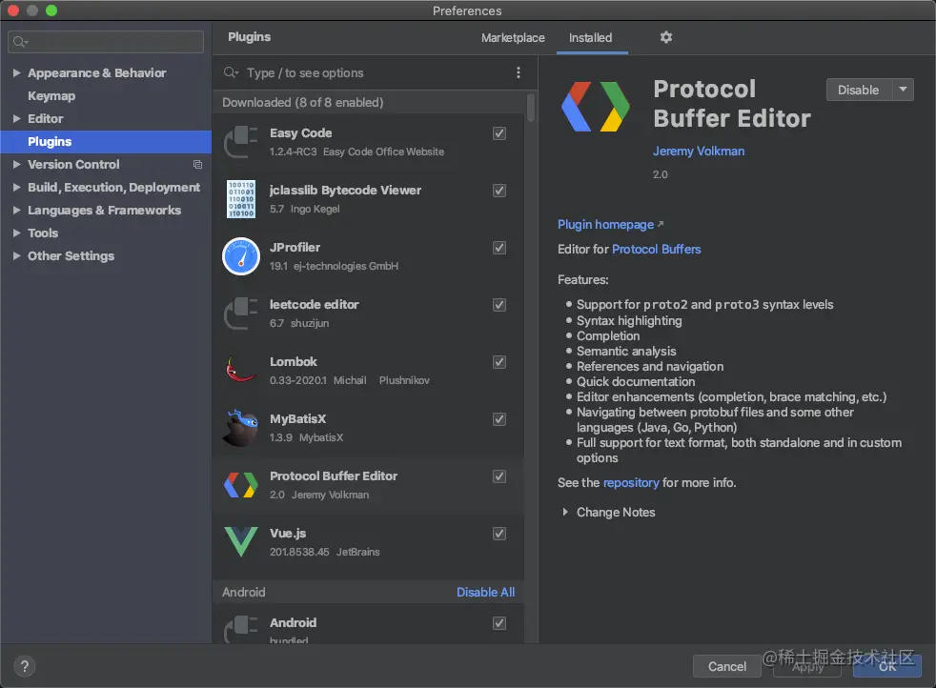This screenshot has height=688, width=936.
Task: Toggle the Vue.js plugin checkbox
Action: point(499,534)
